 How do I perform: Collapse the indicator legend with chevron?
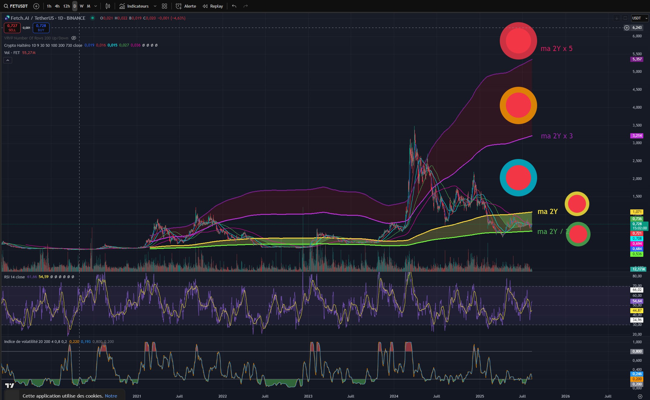point(8,60)
